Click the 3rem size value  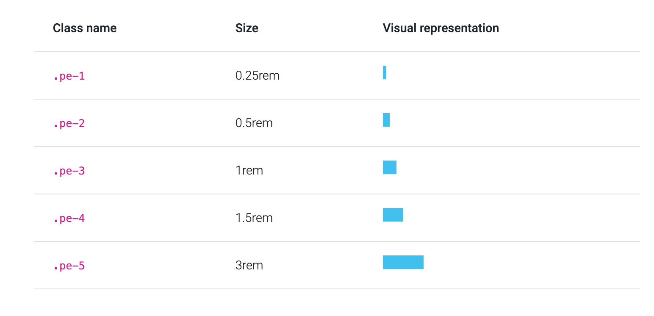pyautogui.click(x=249, y=266)
